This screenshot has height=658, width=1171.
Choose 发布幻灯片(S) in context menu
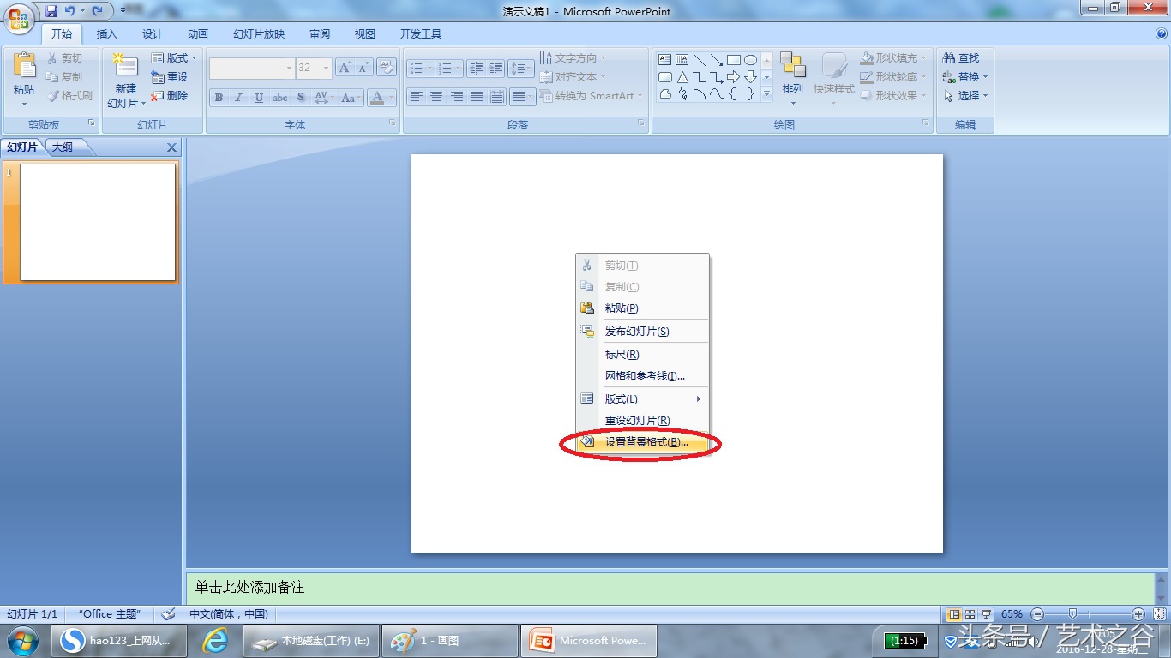tap(643, 332)
